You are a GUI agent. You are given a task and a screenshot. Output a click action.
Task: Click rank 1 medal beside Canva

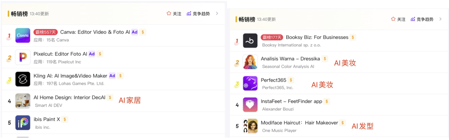(9, 36)
